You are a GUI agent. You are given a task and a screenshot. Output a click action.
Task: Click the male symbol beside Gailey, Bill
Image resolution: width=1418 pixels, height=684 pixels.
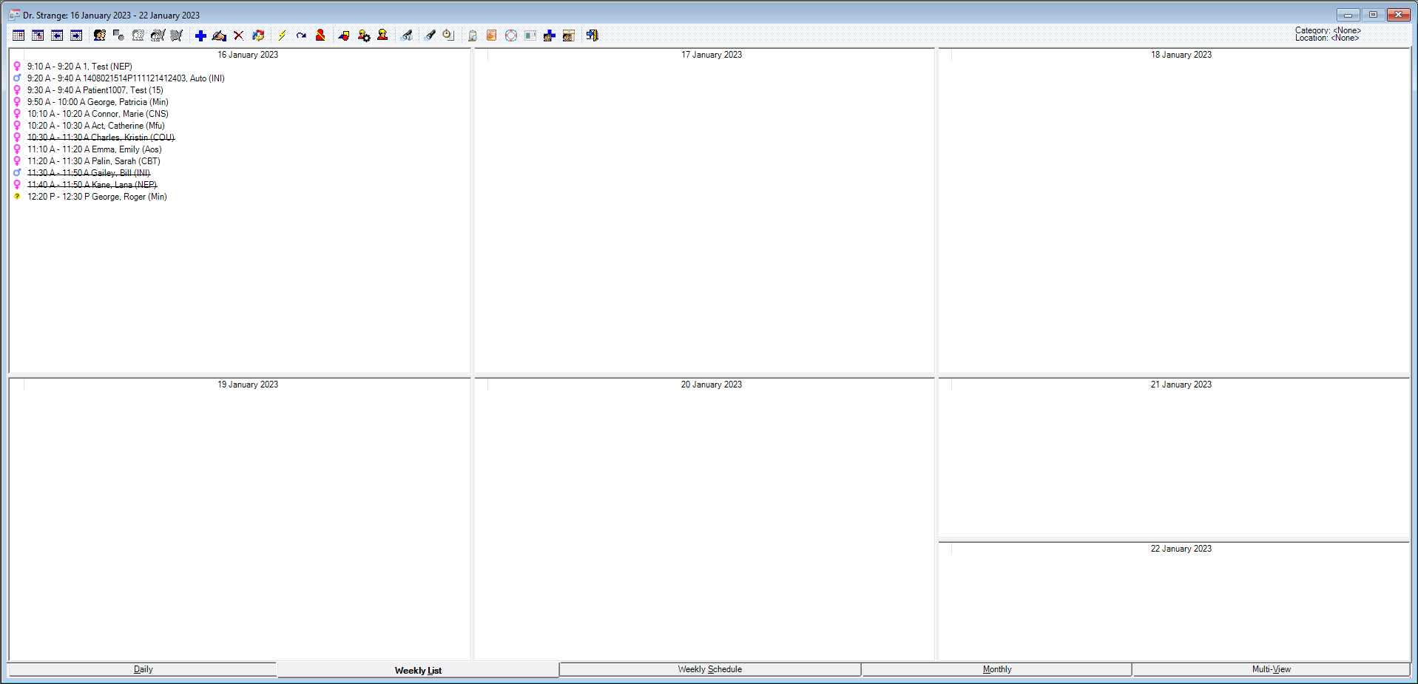coord(17,173)
